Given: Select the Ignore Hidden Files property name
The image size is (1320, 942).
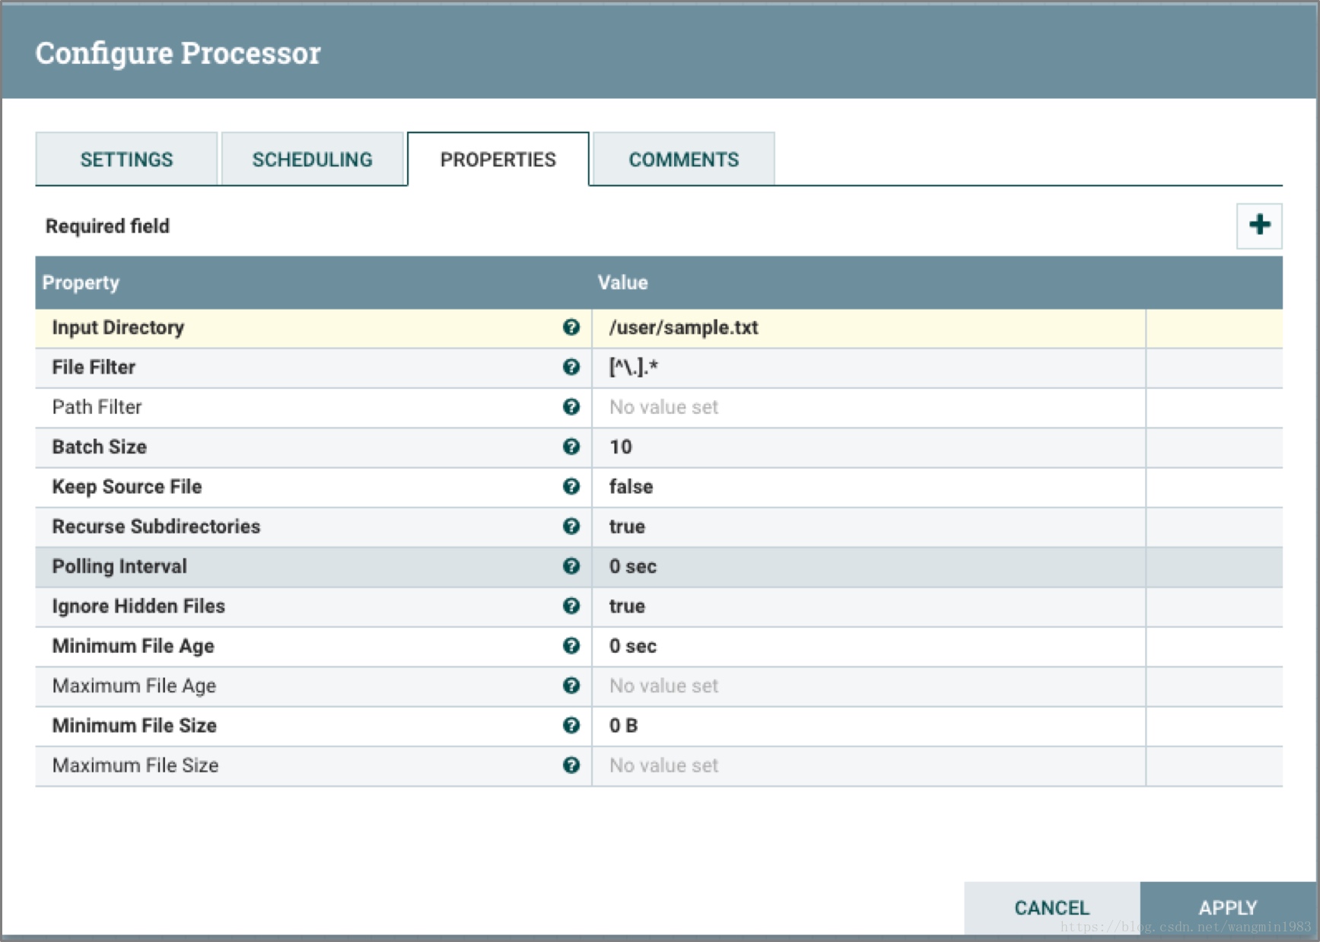Looking at the screenshot, I should (x=138, y=606).
